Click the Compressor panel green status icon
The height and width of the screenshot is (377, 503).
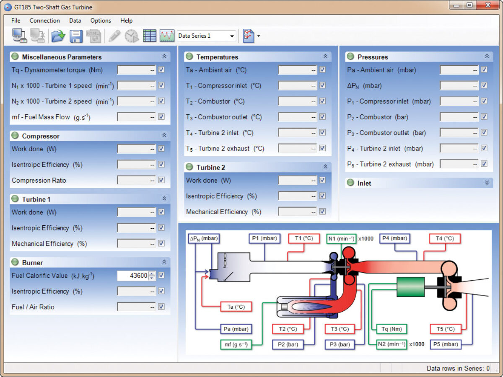tap(15, 136)
